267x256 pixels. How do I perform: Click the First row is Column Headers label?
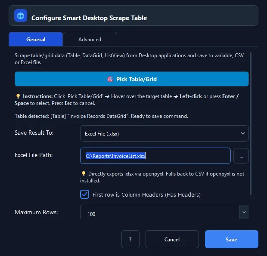coord(146,194)
